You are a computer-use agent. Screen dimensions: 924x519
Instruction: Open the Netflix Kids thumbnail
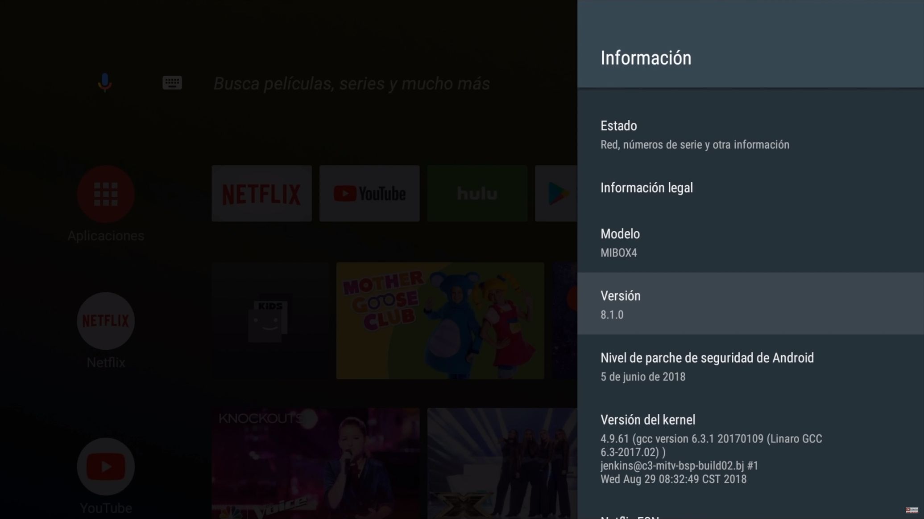click(270, 321)
